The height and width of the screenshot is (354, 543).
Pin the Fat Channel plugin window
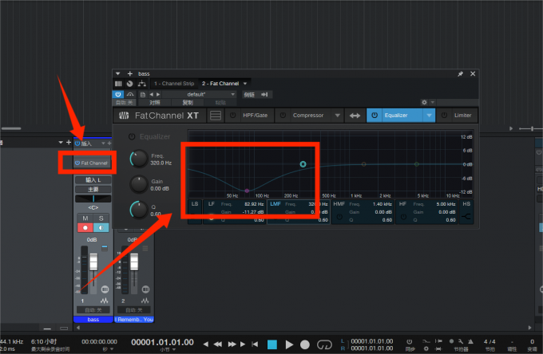click(x=460, y=73)
